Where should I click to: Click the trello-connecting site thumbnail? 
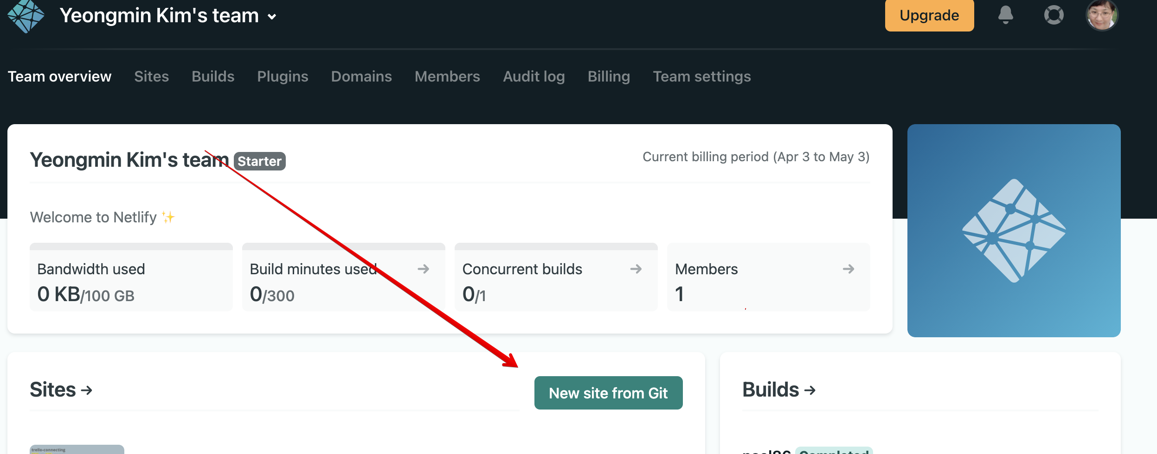(77, 449)
